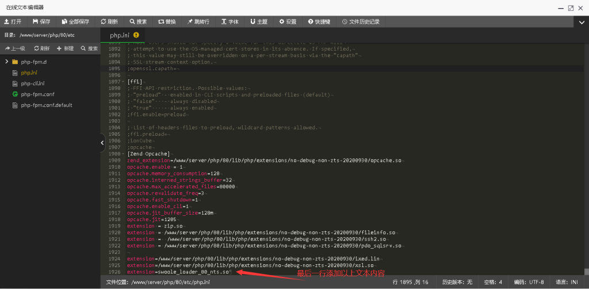Open 搜索 in the top toolbar
This screenshot has width=589, height=289.
point(138,21)
